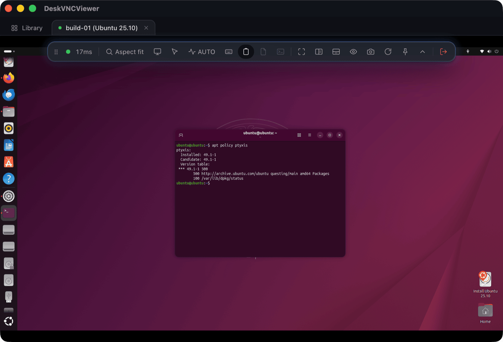Open the terminal hamburger menu
Image resolution: width=503 pixels, height=342 pixels.
pos(310,135)
